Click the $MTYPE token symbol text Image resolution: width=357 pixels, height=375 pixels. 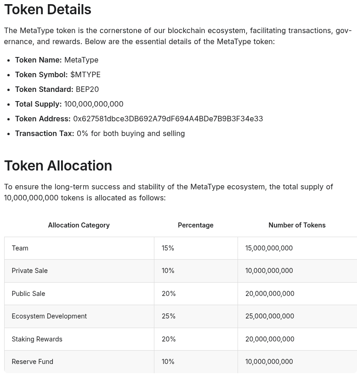click(x=85, y=74)
